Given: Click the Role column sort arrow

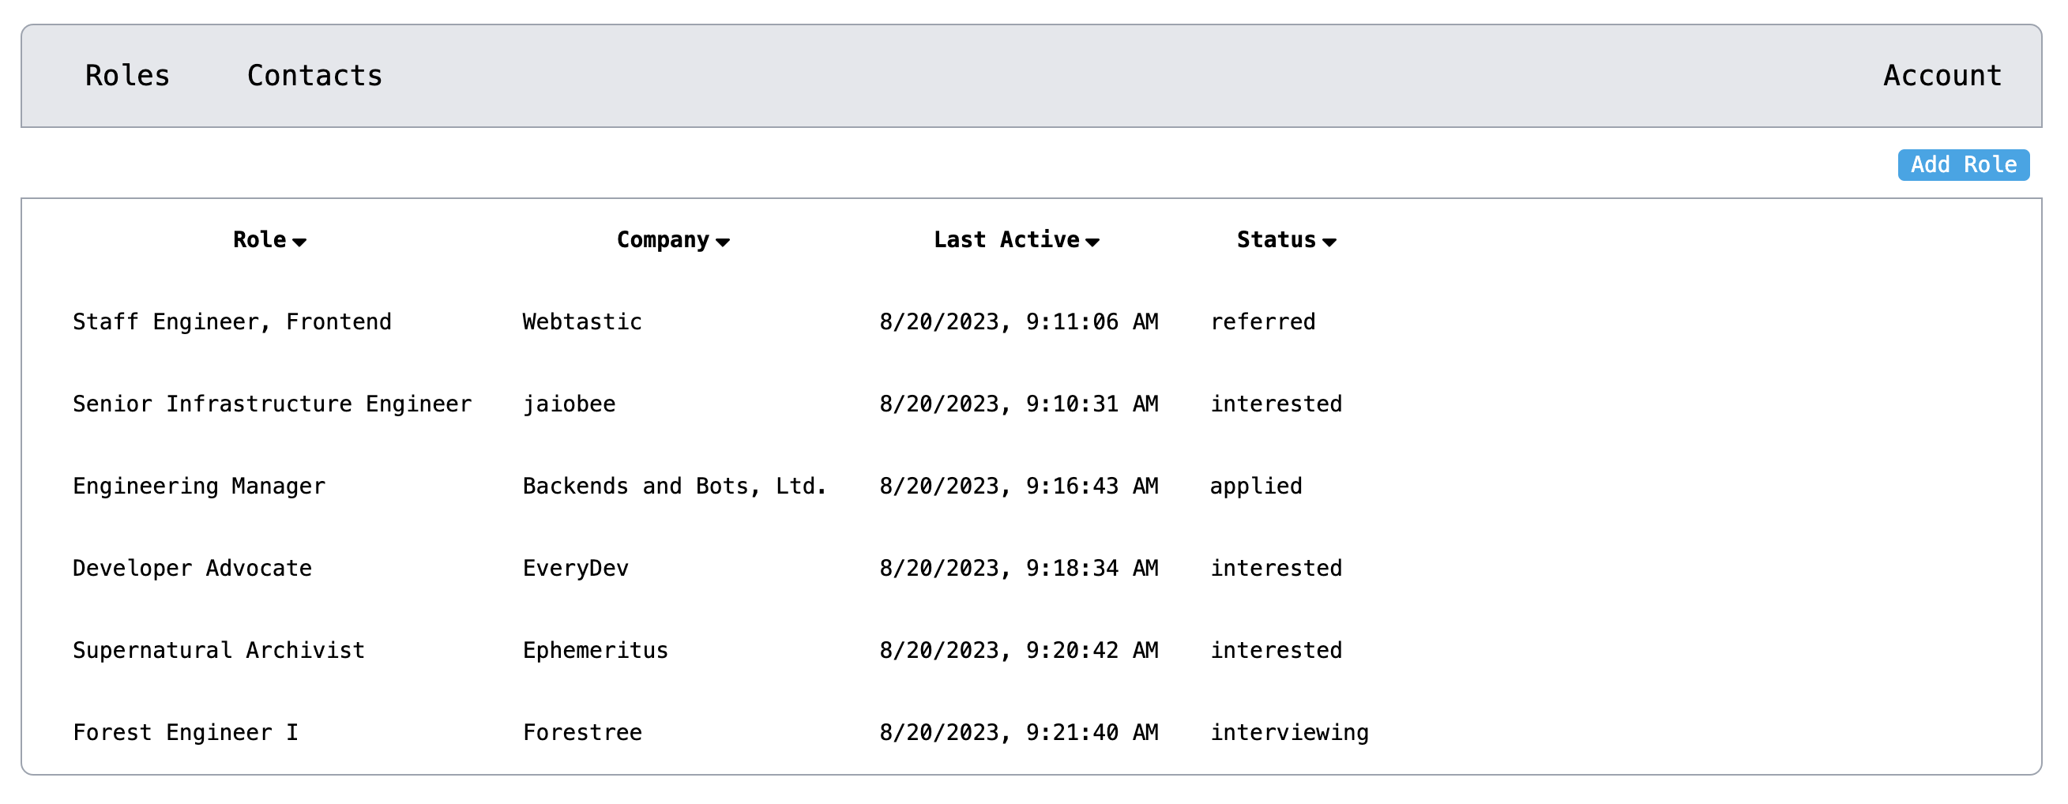Looking at the screenshot, I should [299, 242].
